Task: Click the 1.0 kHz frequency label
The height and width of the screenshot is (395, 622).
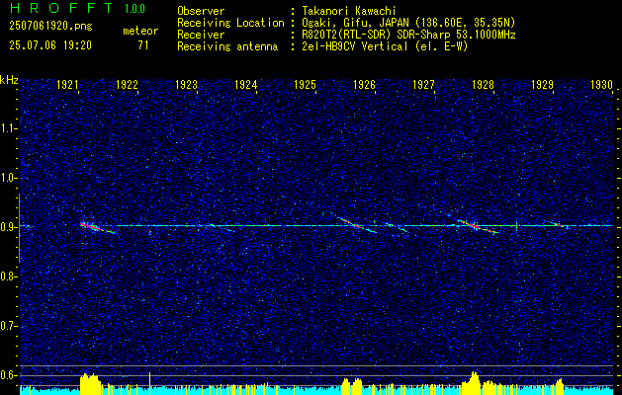Action: point(8,178)
